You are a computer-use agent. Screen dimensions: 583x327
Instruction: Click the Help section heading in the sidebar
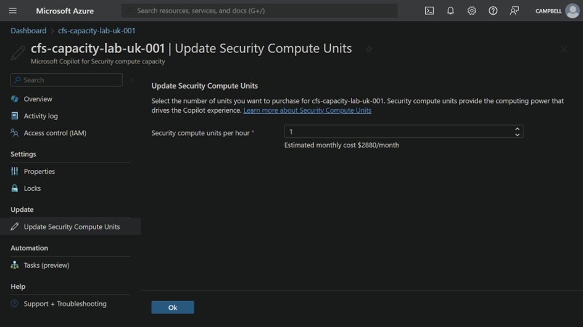[18, 286]
